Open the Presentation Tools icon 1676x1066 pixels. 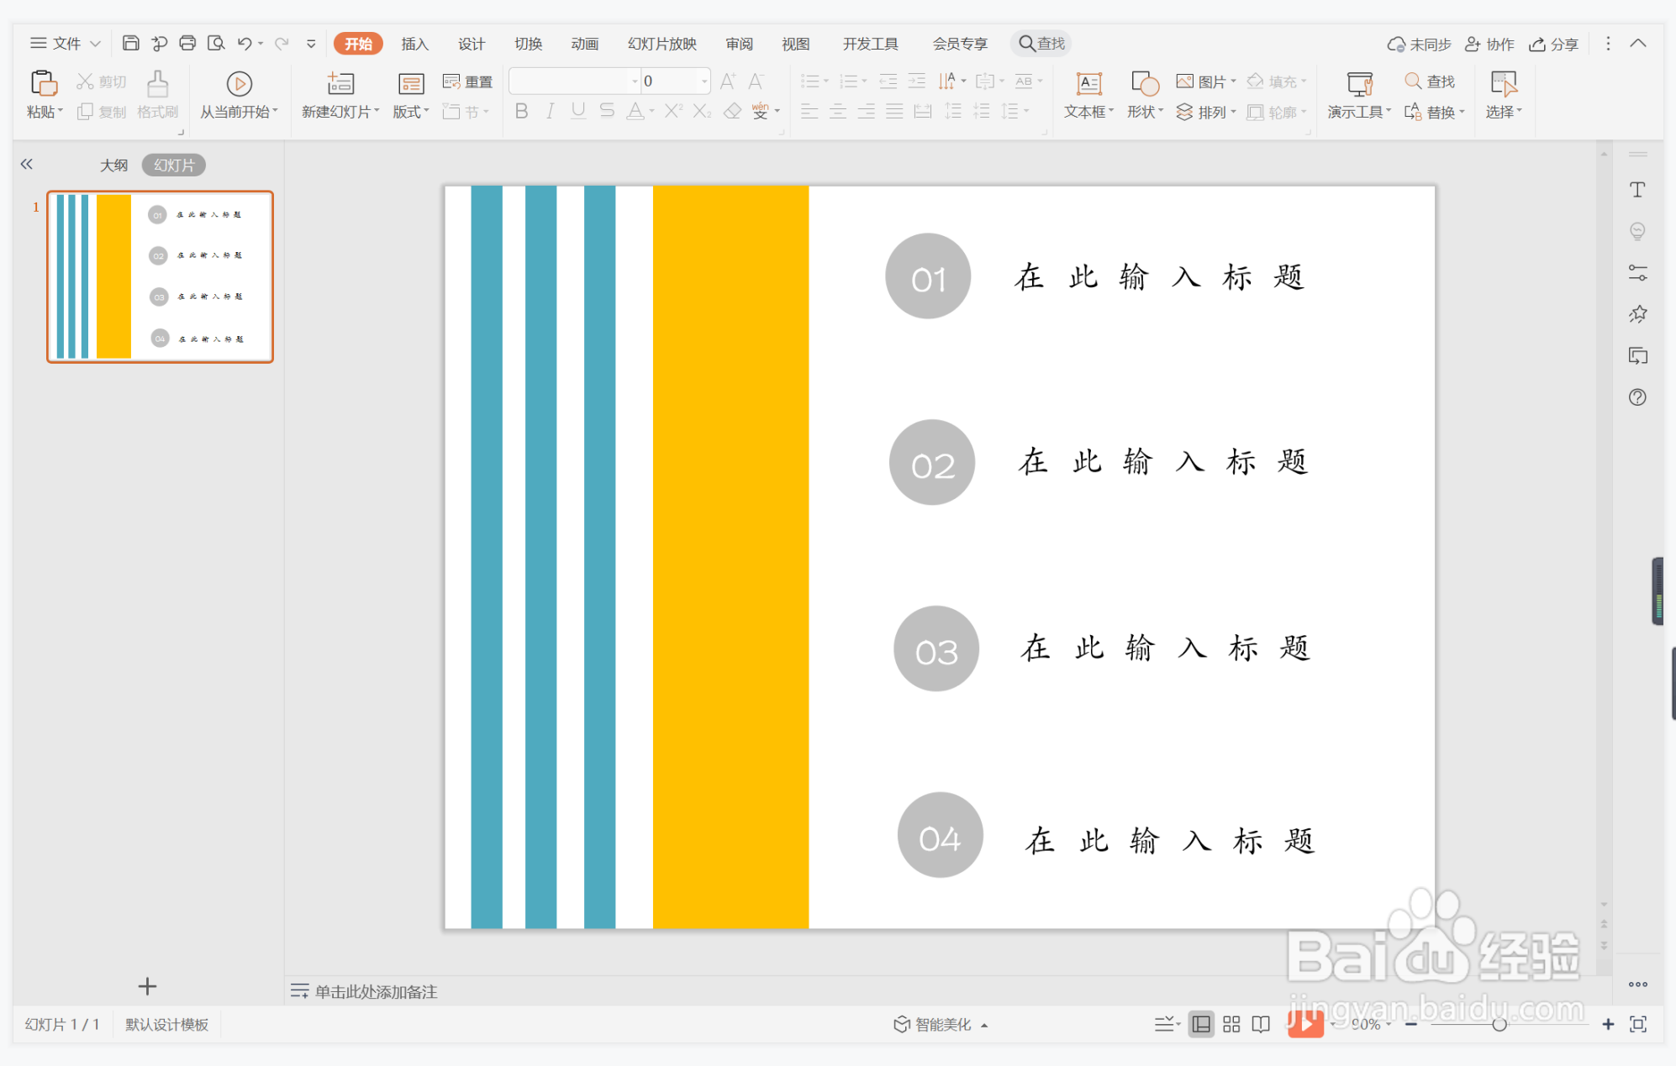click(1358, 83)
